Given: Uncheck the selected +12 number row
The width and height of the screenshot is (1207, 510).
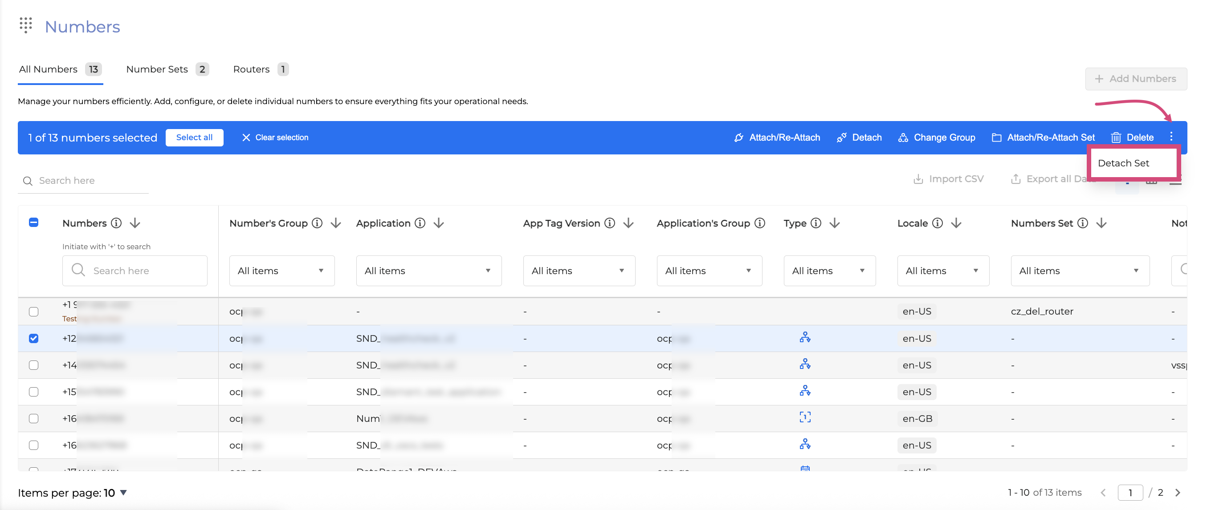Looking at the screenshot, I should tap(34, 338).
